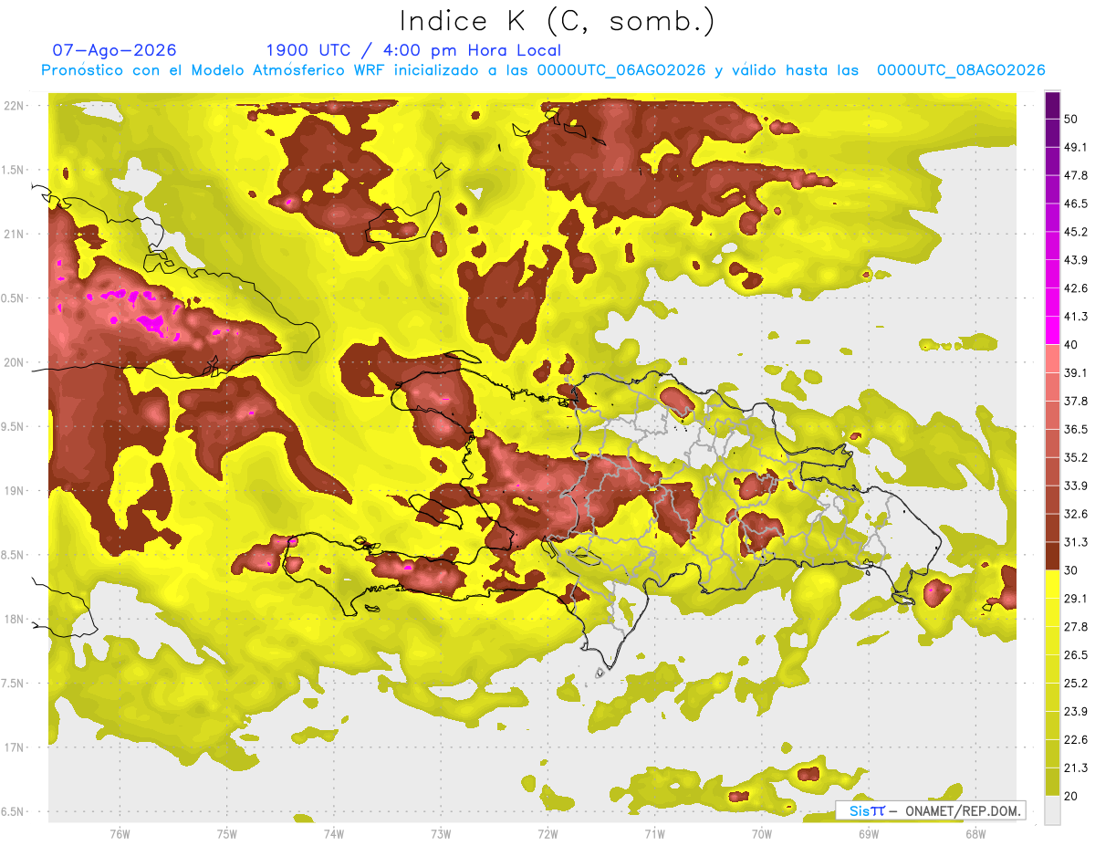This screenshot has width=1095, height=846.
Task: Click colorbar label "49.1"
Action: (x=1076, y=147)
